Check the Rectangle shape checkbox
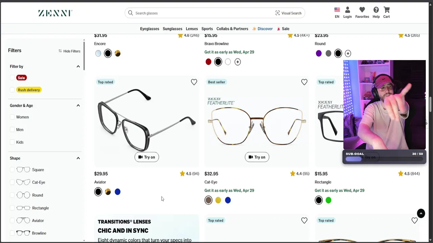This screenshot has height=243, width=433. pos(13,208)
